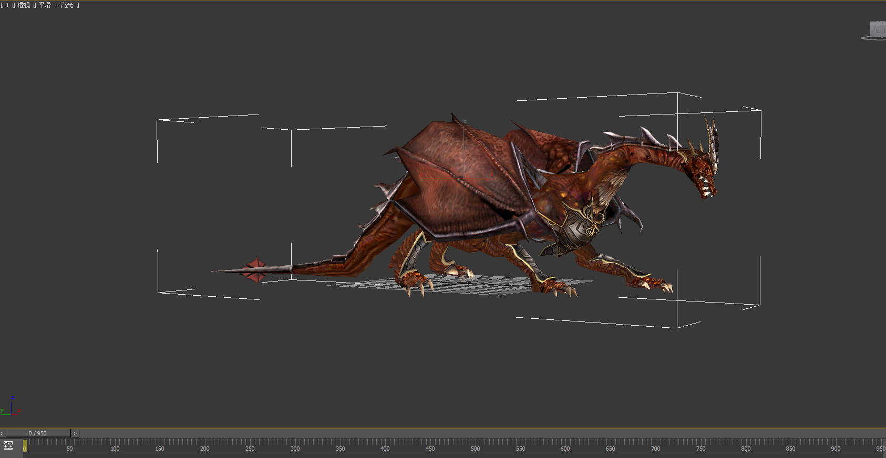The height and width of the screenshot is (458, 886).
Task: Click frame 350 on the timeline
Action: click(340, 449)
